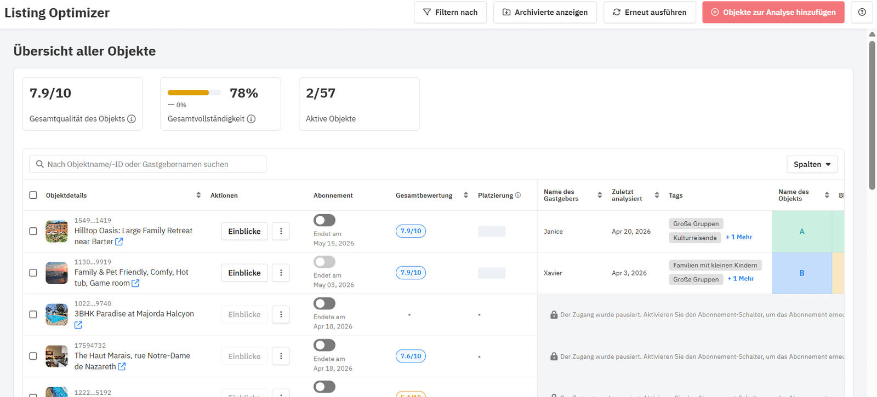The image size is (877, 397).
Task: Sort by Gesamtbewertung column arrows
Action: tap(466, 195)
